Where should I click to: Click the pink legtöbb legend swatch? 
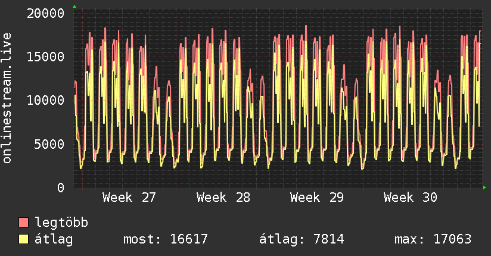coord(23,222)
